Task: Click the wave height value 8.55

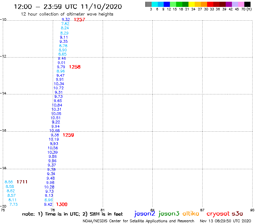Action: coord(9,182)
